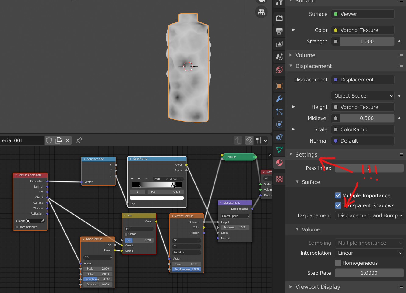
Task: Open Displacement and Bump dropdown
Action: pyautogui.click(x=369, y=215)
